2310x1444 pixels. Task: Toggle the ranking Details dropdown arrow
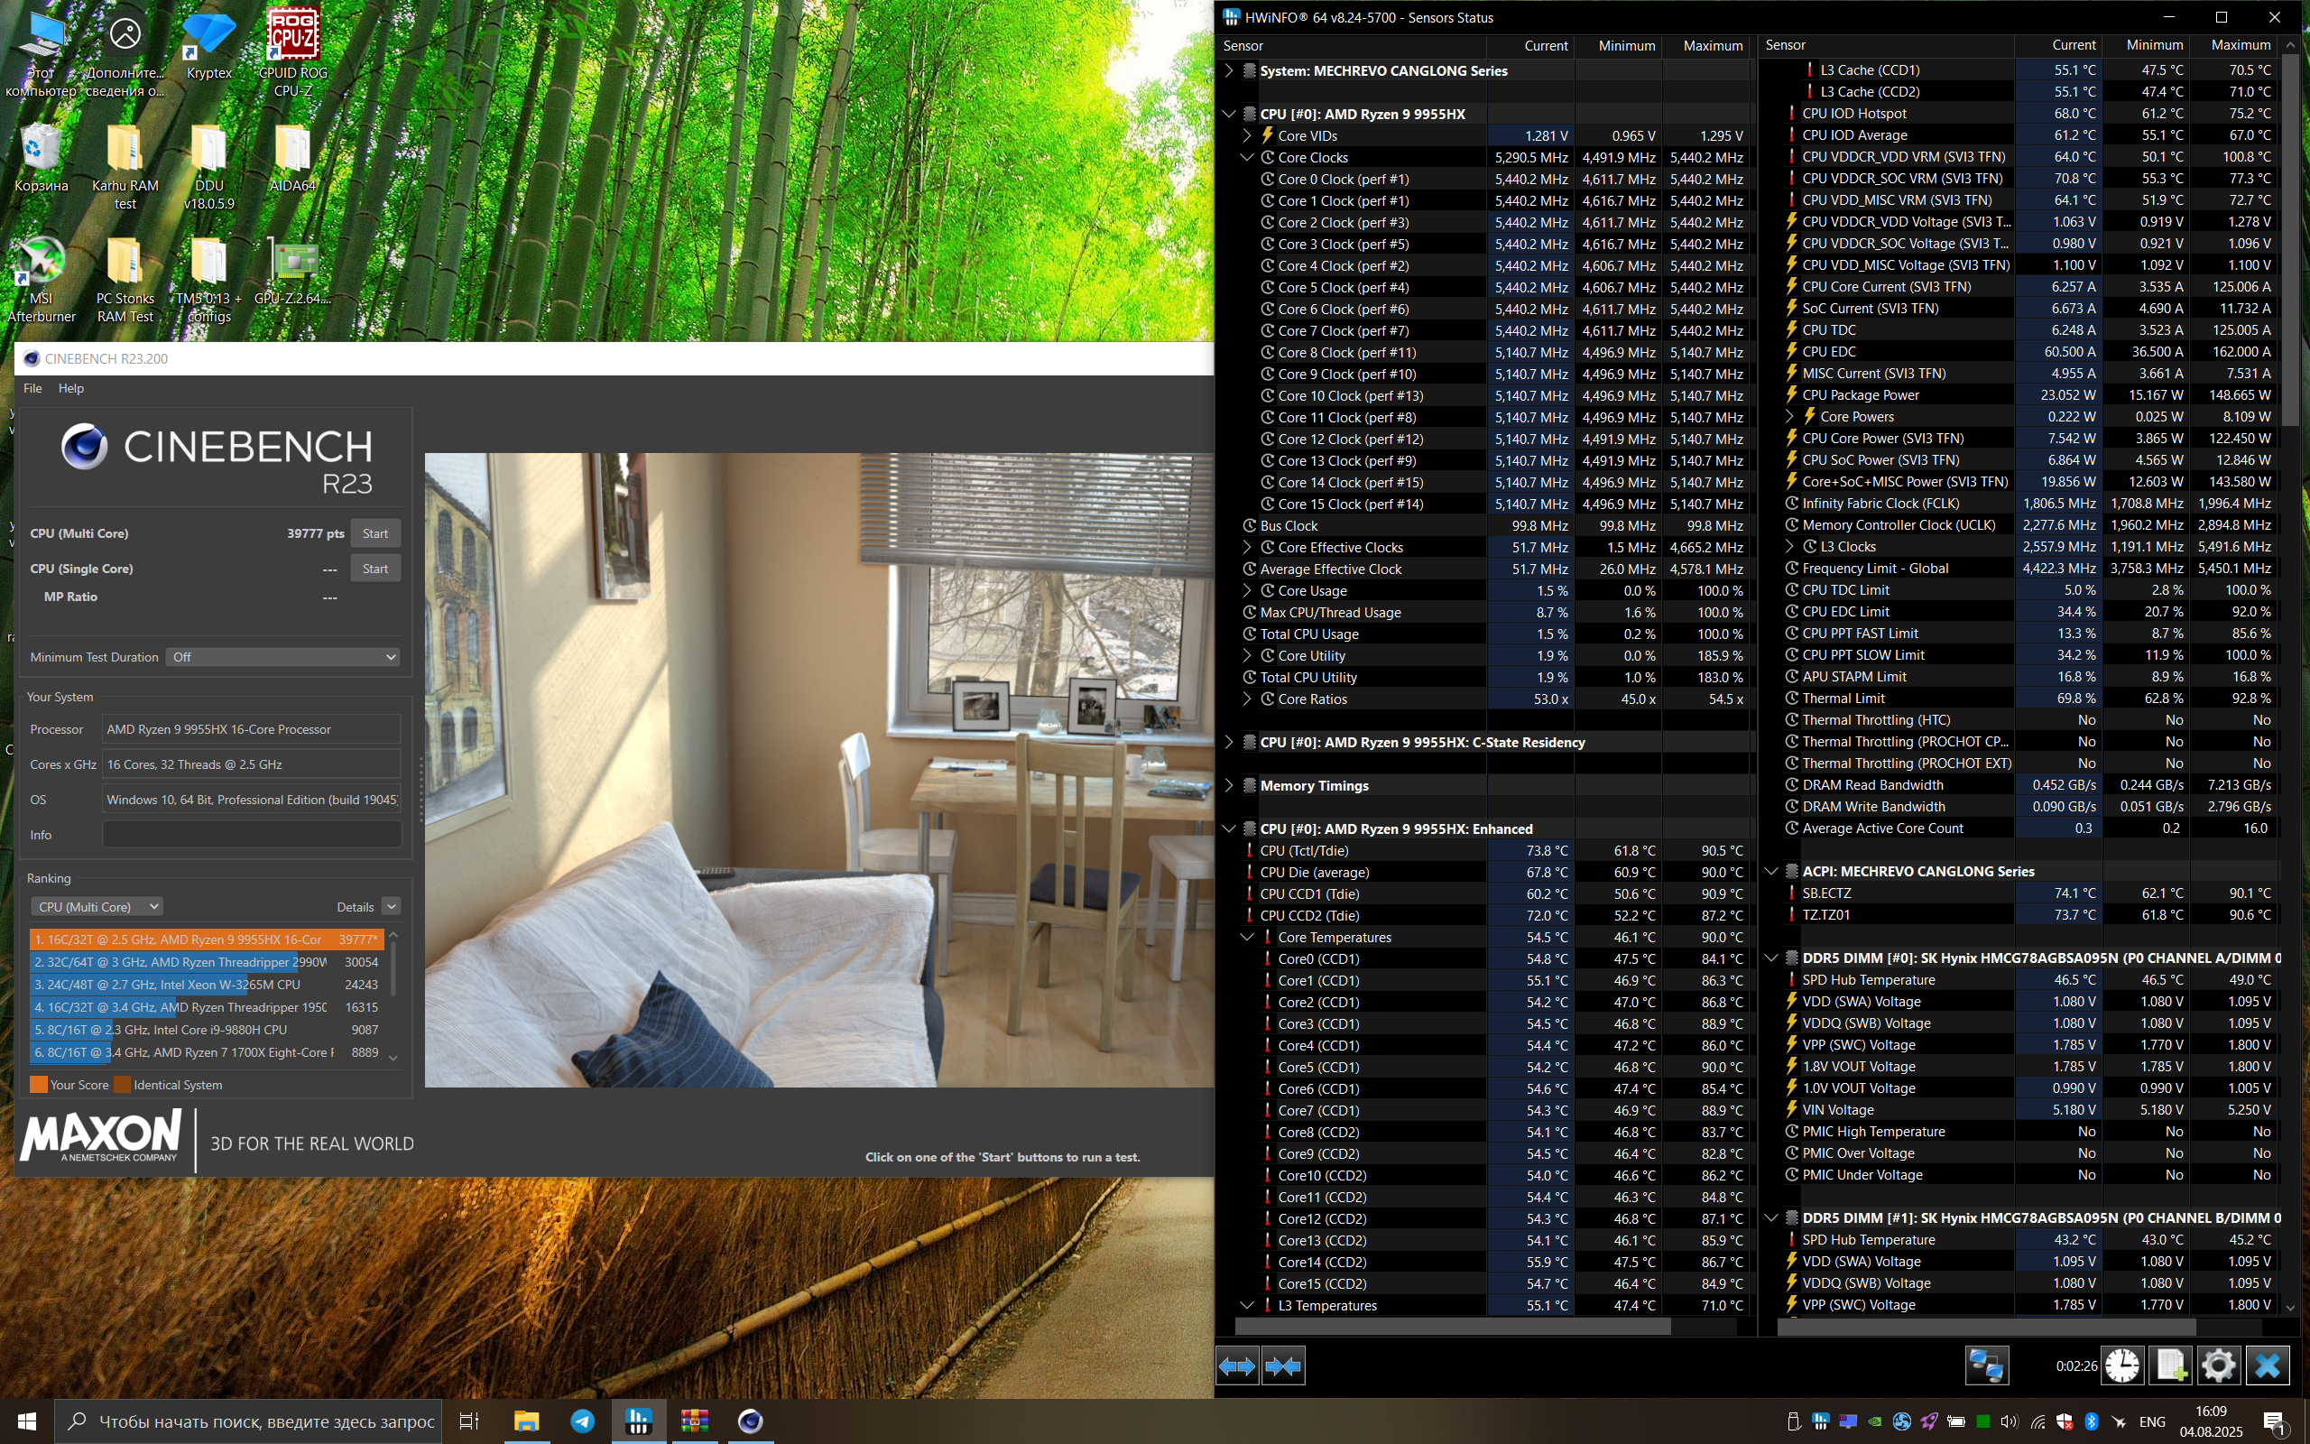pyautogui.click(x=391, y=906)
